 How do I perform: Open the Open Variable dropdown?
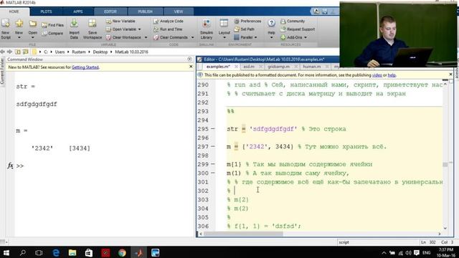pos(140,29)
